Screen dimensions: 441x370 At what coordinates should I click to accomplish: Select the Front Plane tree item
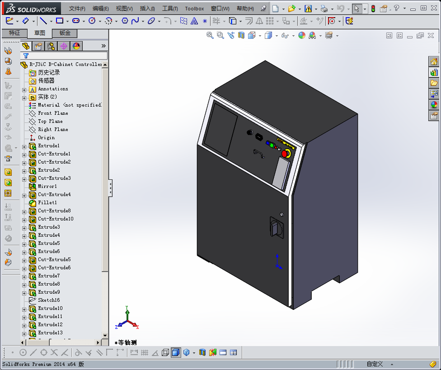[53, 113]
